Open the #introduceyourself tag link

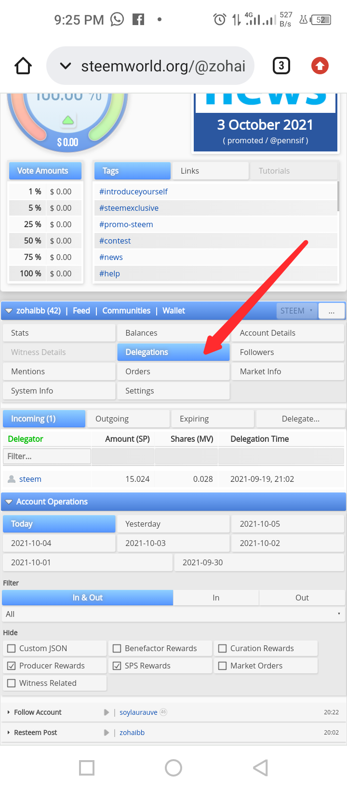(133, 191)
